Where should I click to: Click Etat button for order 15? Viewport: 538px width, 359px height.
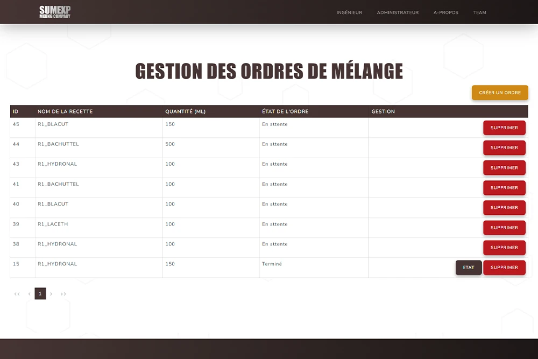pyautogui.click(x=469, y=268)
